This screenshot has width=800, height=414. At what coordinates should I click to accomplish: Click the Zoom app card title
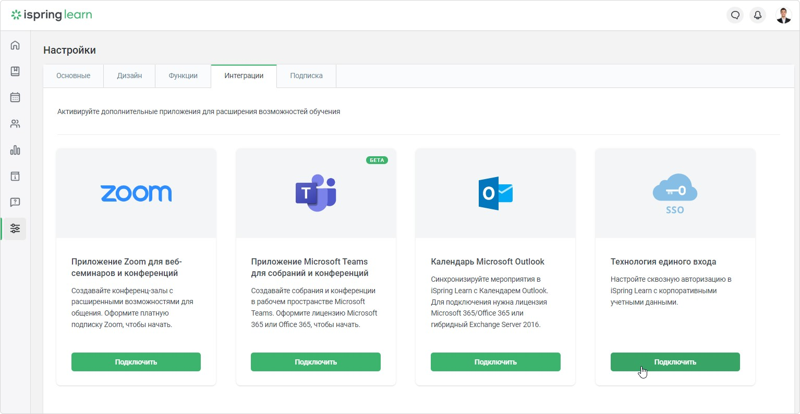point(127,267)
